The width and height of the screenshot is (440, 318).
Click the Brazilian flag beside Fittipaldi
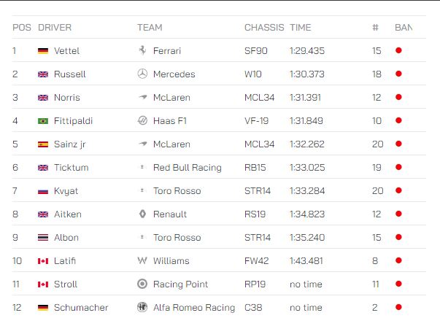pos(43,121)
